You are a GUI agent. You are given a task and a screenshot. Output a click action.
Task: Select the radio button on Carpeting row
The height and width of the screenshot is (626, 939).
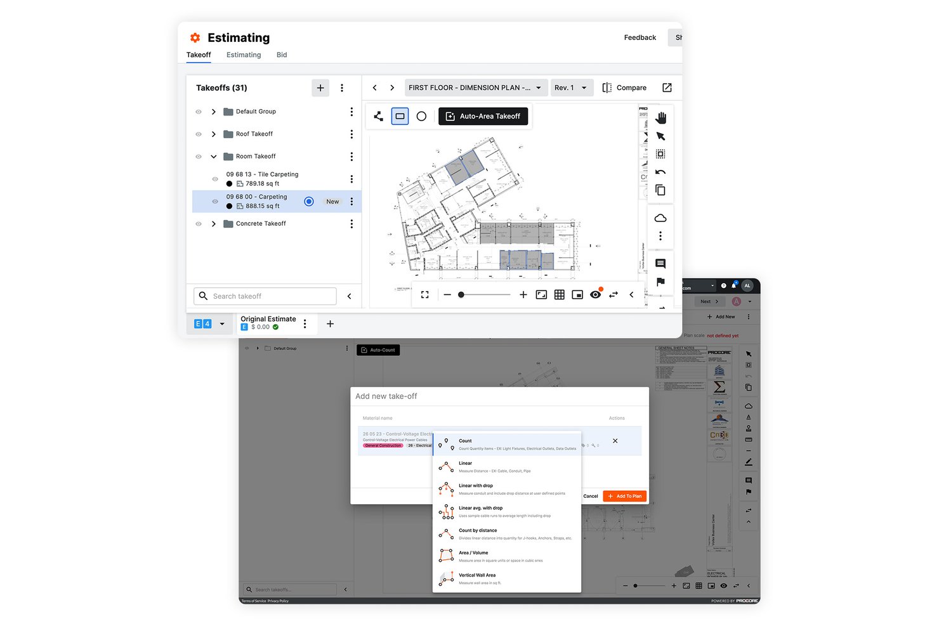coord(309,202)
